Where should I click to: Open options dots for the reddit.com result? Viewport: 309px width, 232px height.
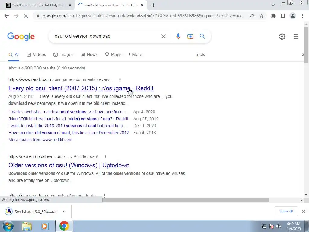point(120,79)
